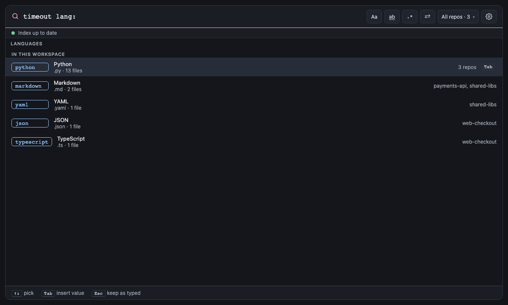Click the arrow keys 'pick' hint

pos(23,293)
